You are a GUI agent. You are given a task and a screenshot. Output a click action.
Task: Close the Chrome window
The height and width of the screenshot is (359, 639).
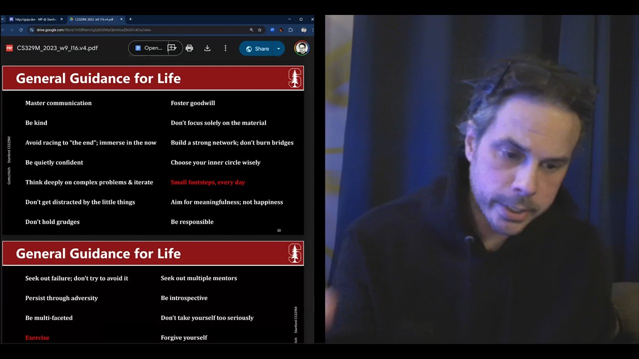click(313, 19)
